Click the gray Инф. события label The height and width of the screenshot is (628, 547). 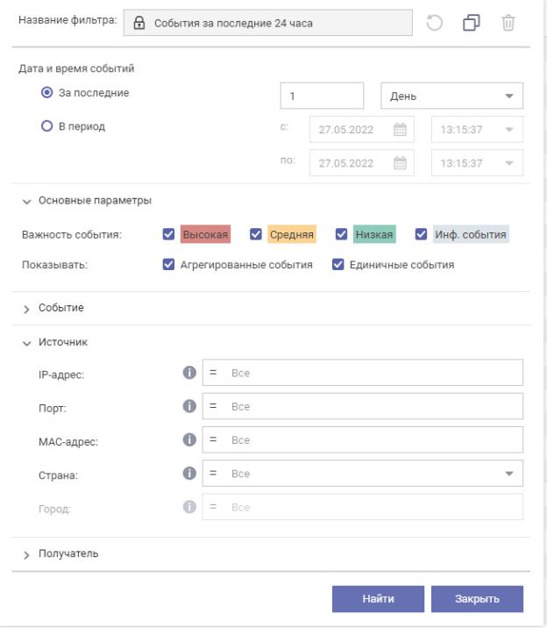tap(471, 234)
